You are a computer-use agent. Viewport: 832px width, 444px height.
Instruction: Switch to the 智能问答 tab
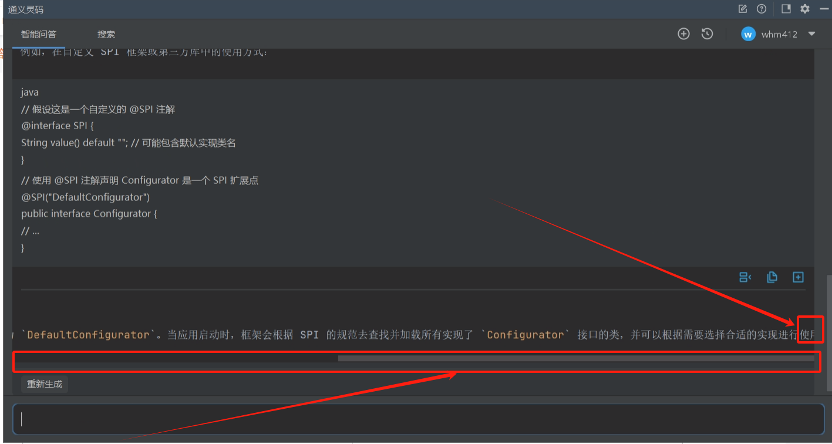[39, 34]
